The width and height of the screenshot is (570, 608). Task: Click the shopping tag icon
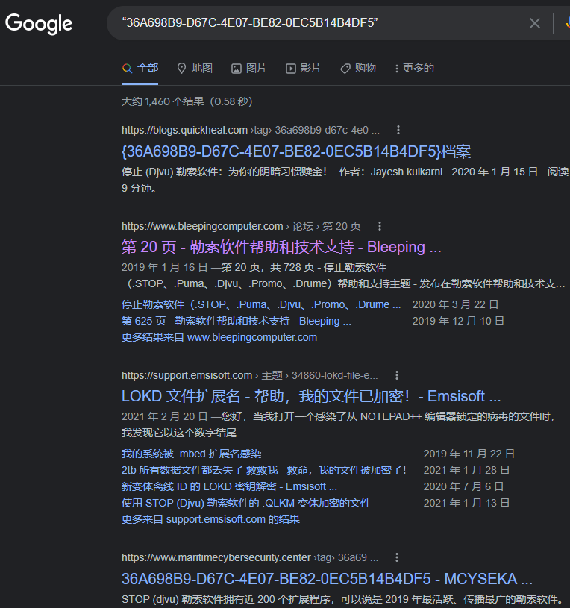[345, 69]
